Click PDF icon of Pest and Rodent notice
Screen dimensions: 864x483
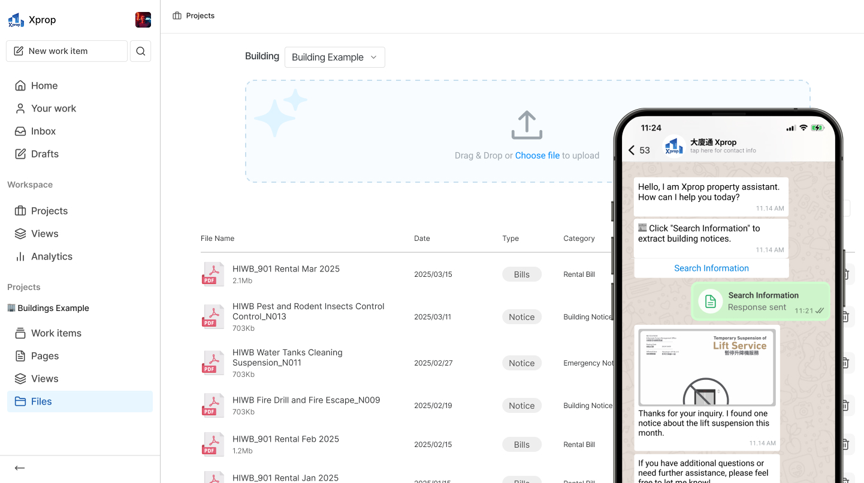[x=213, y=316]
